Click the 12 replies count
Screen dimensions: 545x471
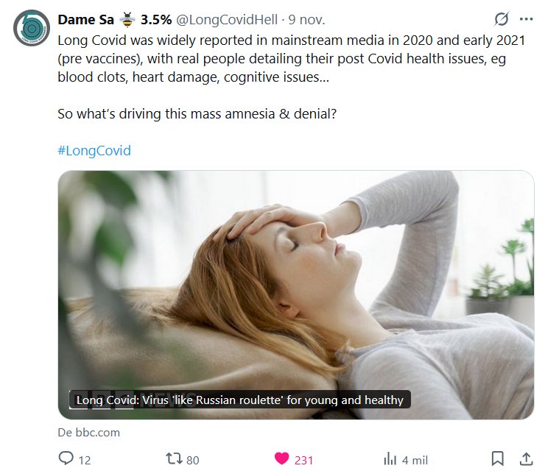click(x=85, y=460)
